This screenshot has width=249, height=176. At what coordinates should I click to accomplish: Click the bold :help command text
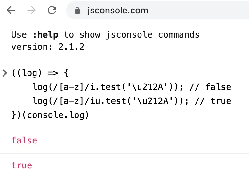pyautogui.click(x=45, y=35)
